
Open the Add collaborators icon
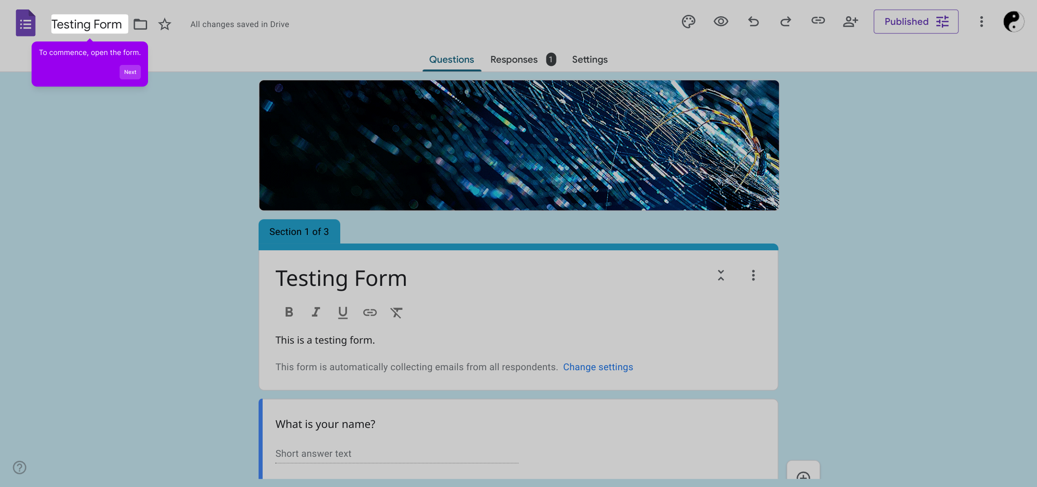[850, 22]
